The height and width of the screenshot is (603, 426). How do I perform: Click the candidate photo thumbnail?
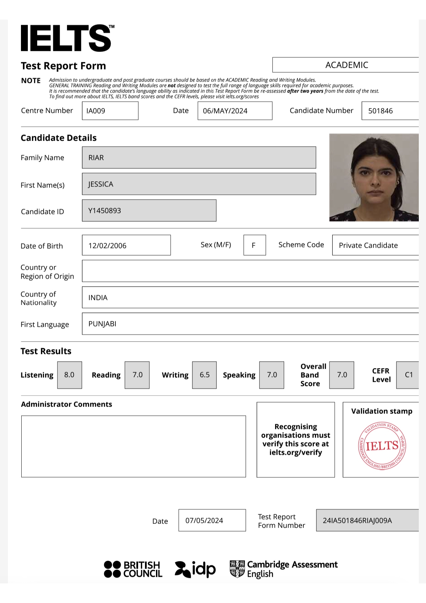pos(374,177)
